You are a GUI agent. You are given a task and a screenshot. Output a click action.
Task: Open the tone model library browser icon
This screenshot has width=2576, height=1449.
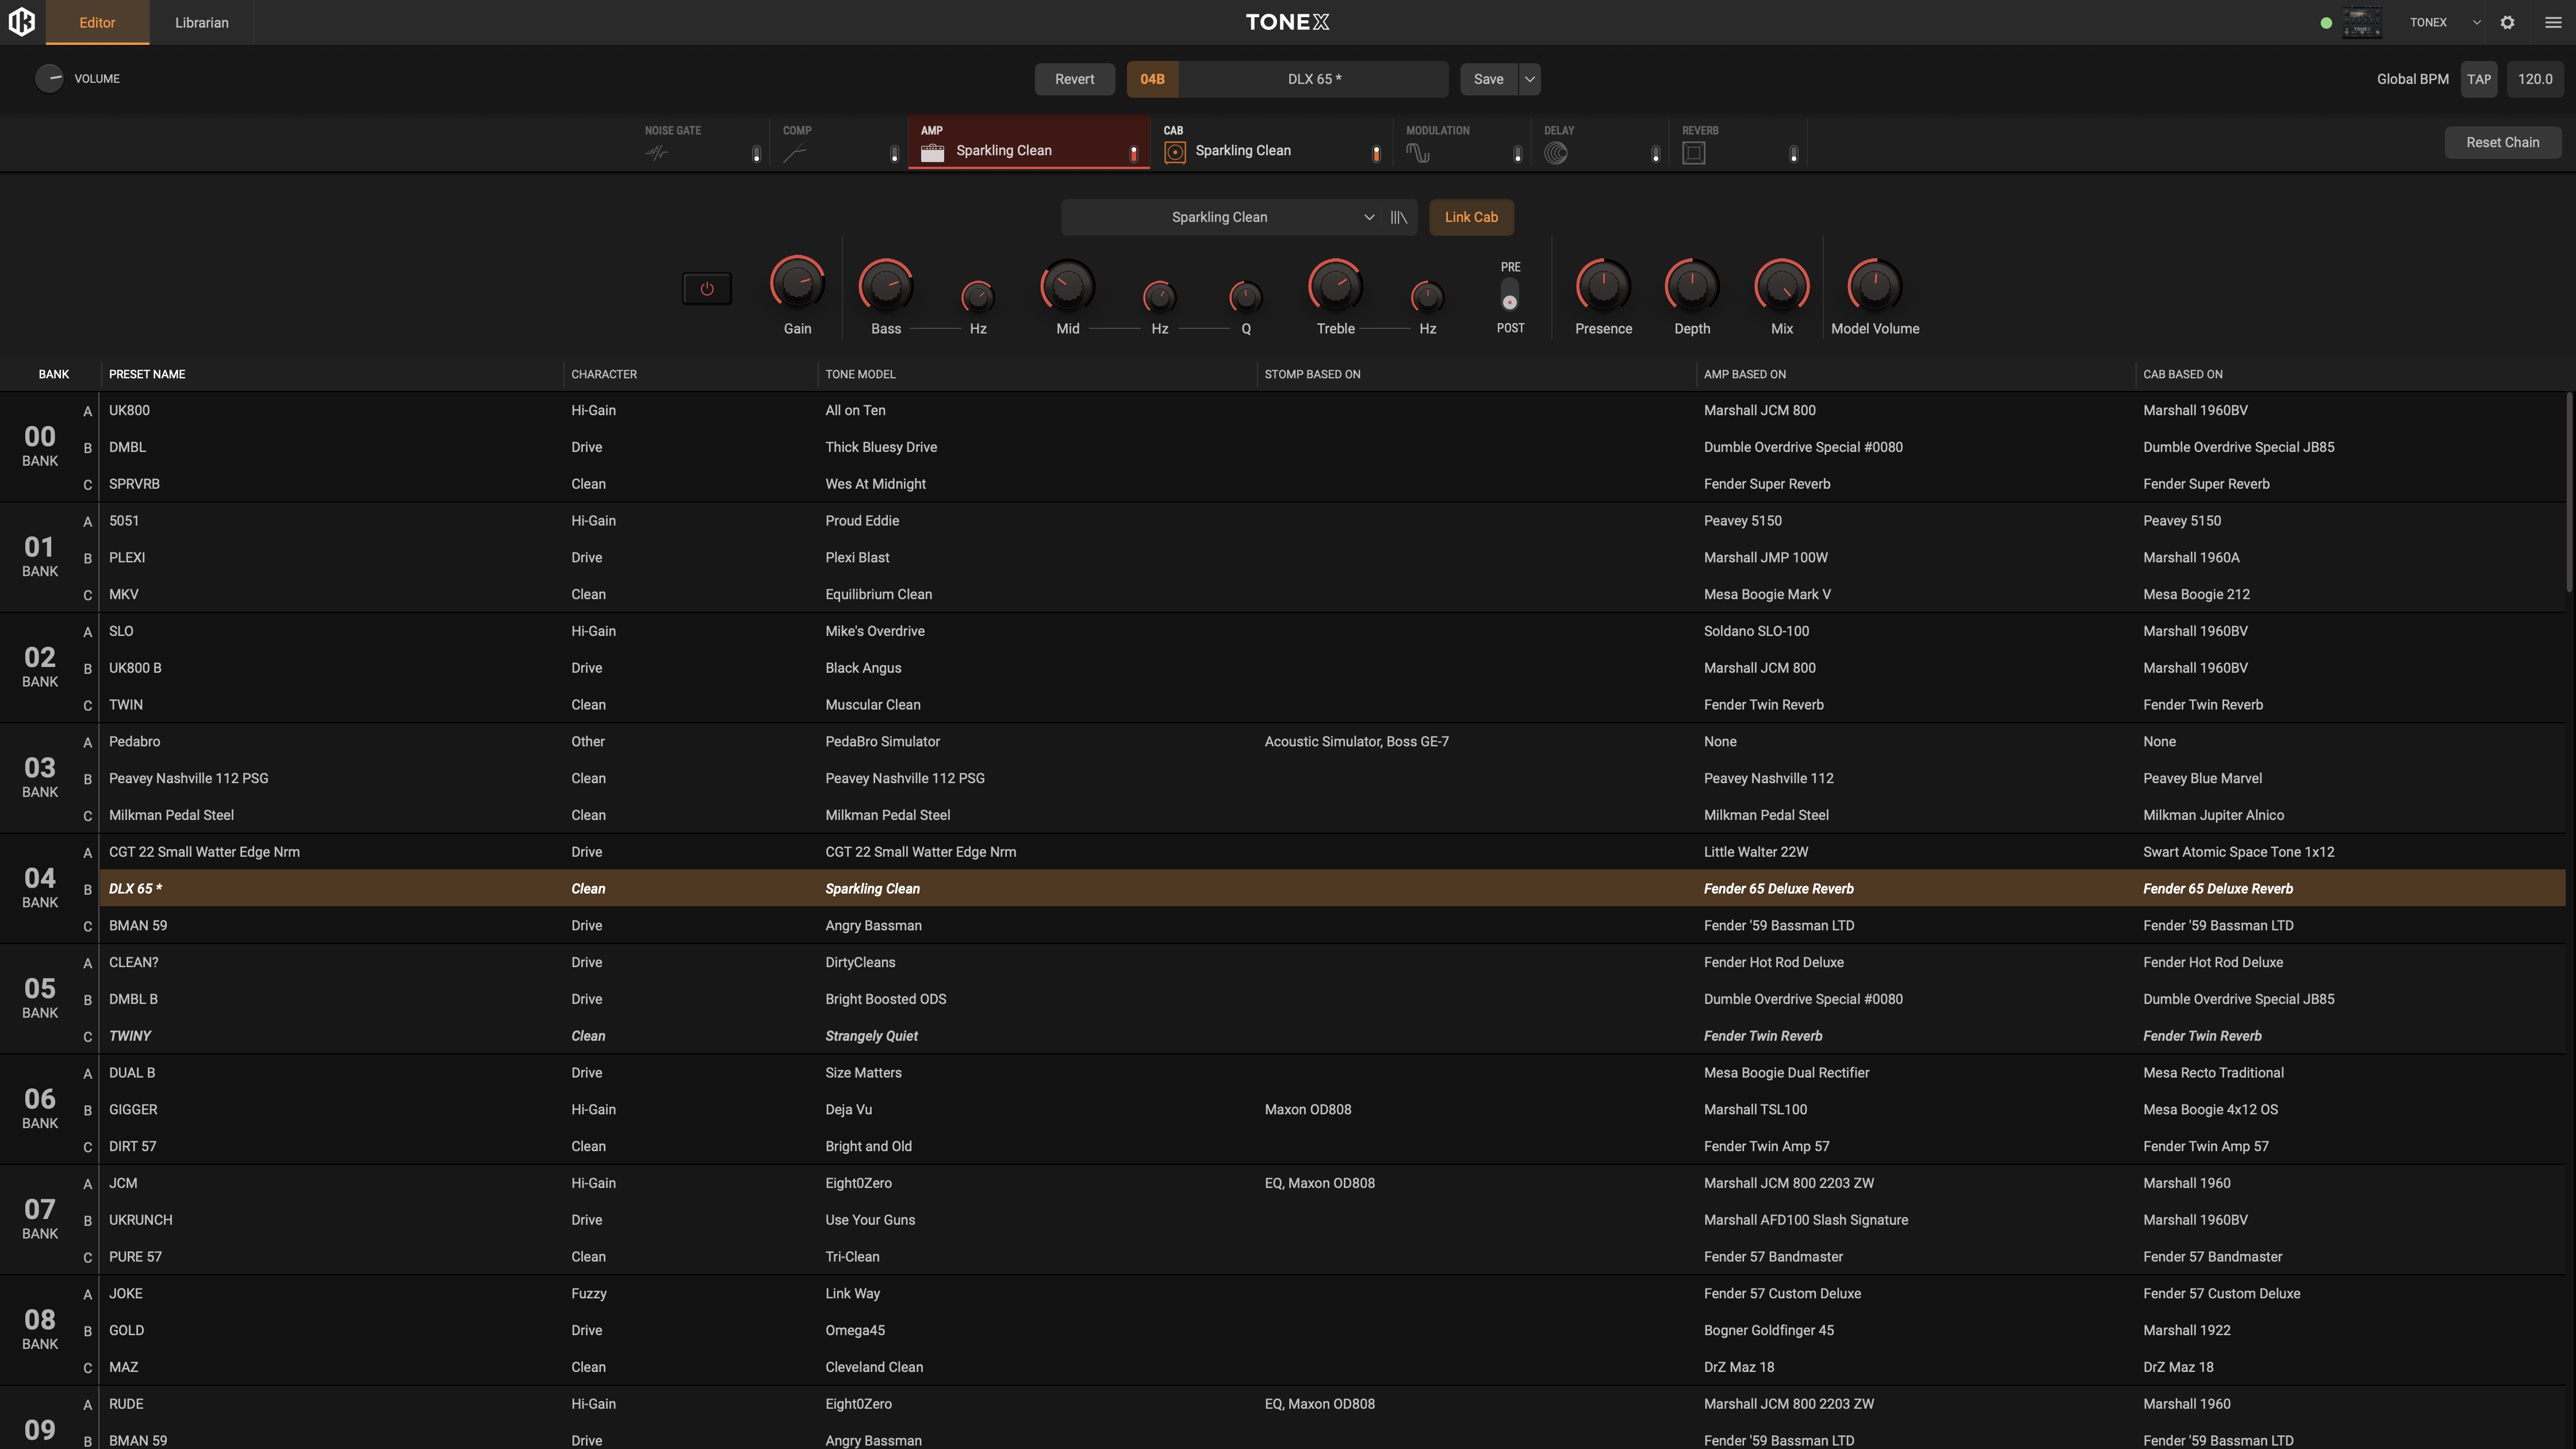(x=1399, y=217)
